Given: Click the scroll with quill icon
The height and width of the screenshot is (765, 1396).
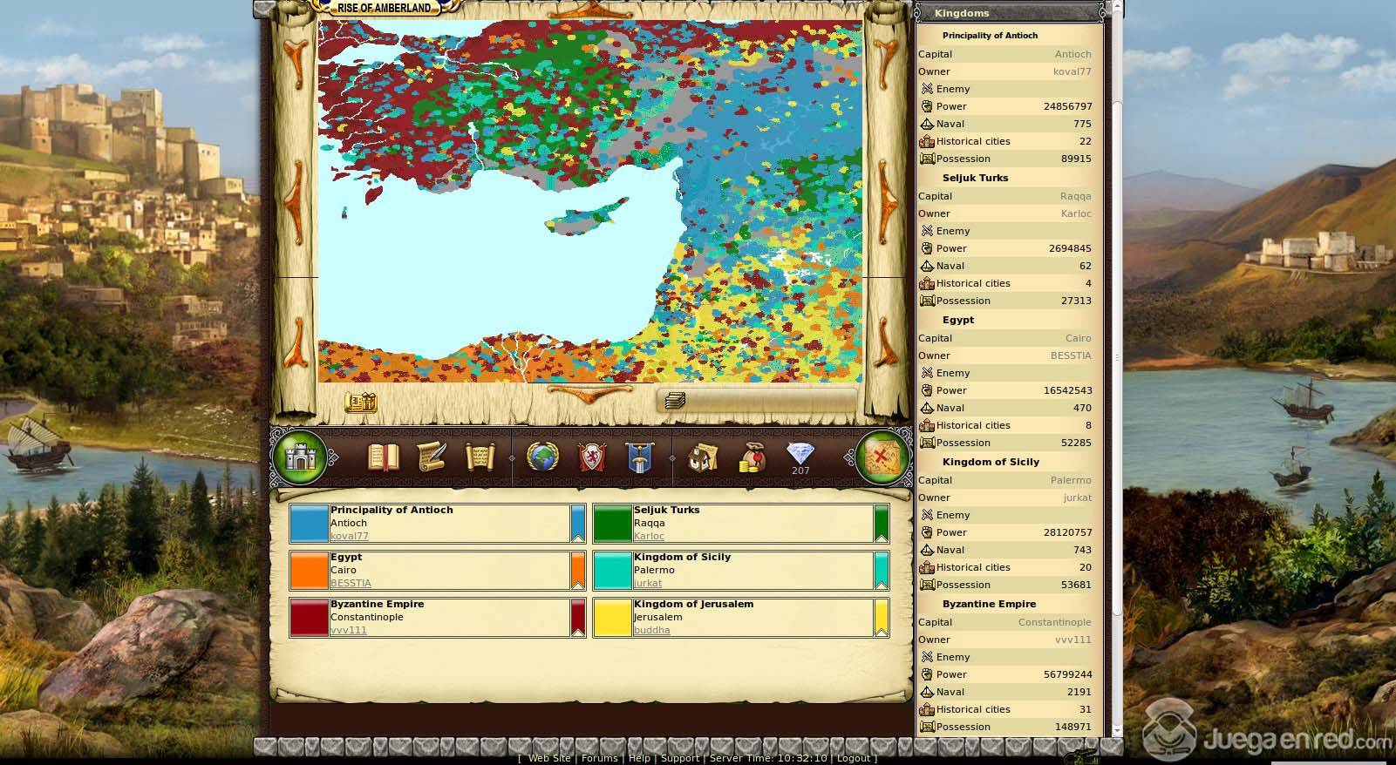Looking at the screenshot, I should coord(431,457).
